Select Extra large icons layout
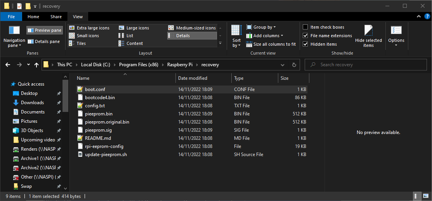432x201 pixels. click(90, 28)
